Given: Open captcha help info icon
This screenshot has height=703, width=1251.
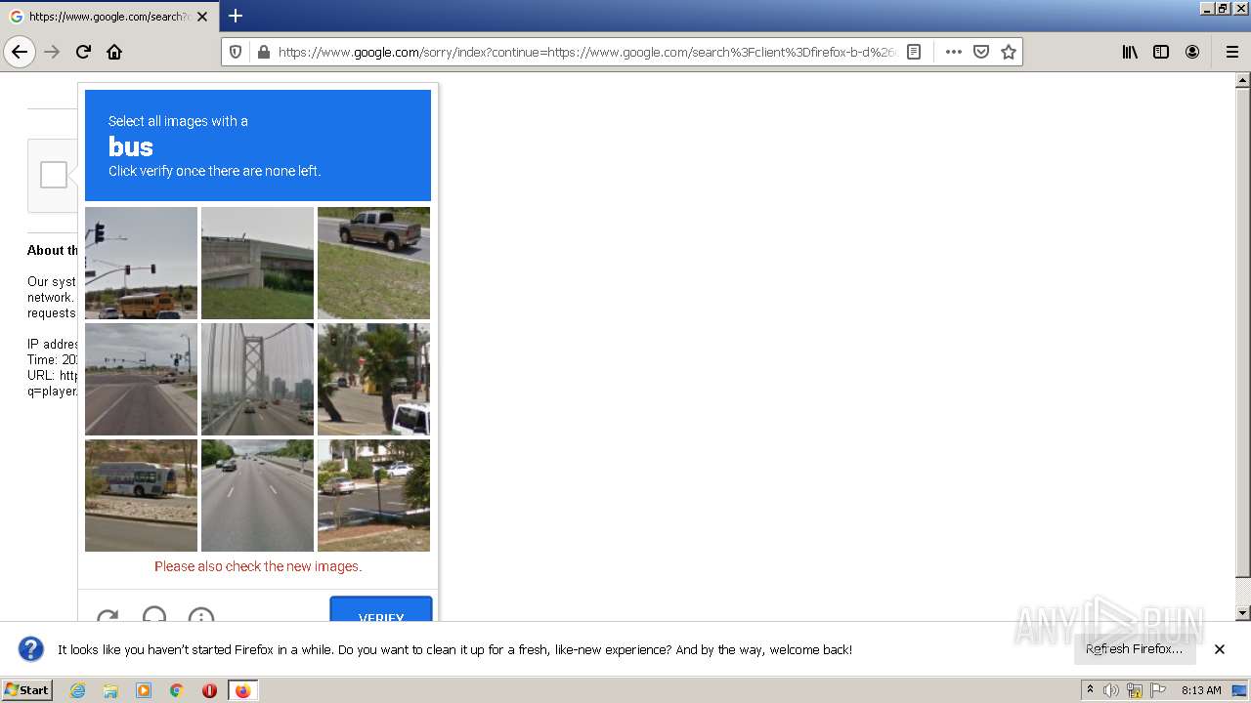Looking at the screenshot, I should (x=201, y=615).
